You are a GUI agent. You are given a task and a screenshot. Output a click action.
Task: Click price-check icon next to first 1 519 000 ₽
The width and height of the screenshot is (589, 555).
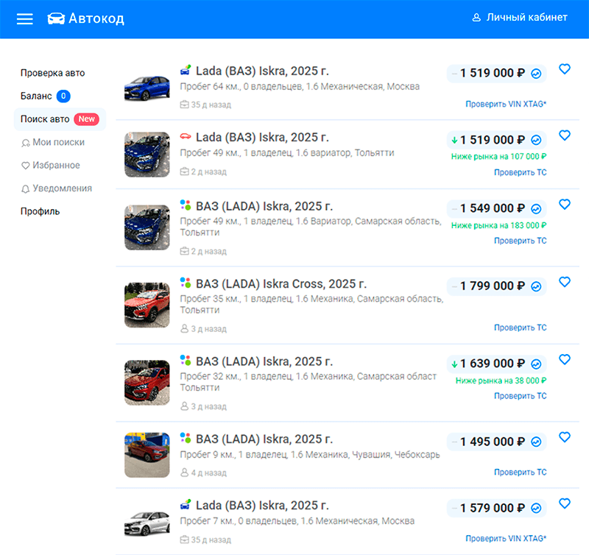click(x=536, y=74)
